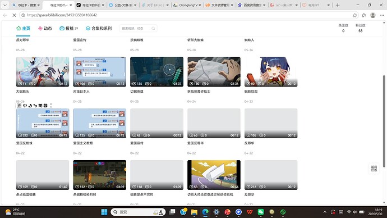The width and height of the screenshot is (387, 218).
Task: Click the 粉丝数 58 followers count
Action: (x=360, y=28)
